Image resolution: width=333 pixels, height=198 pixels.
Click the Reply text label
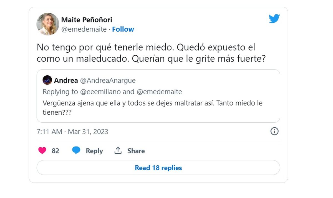click(94, 151)
